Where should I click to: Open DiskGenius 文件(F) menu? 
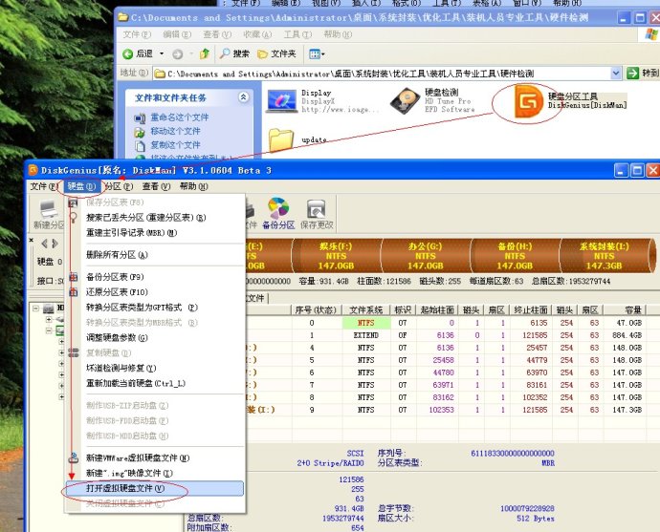(x=44, y=186)
